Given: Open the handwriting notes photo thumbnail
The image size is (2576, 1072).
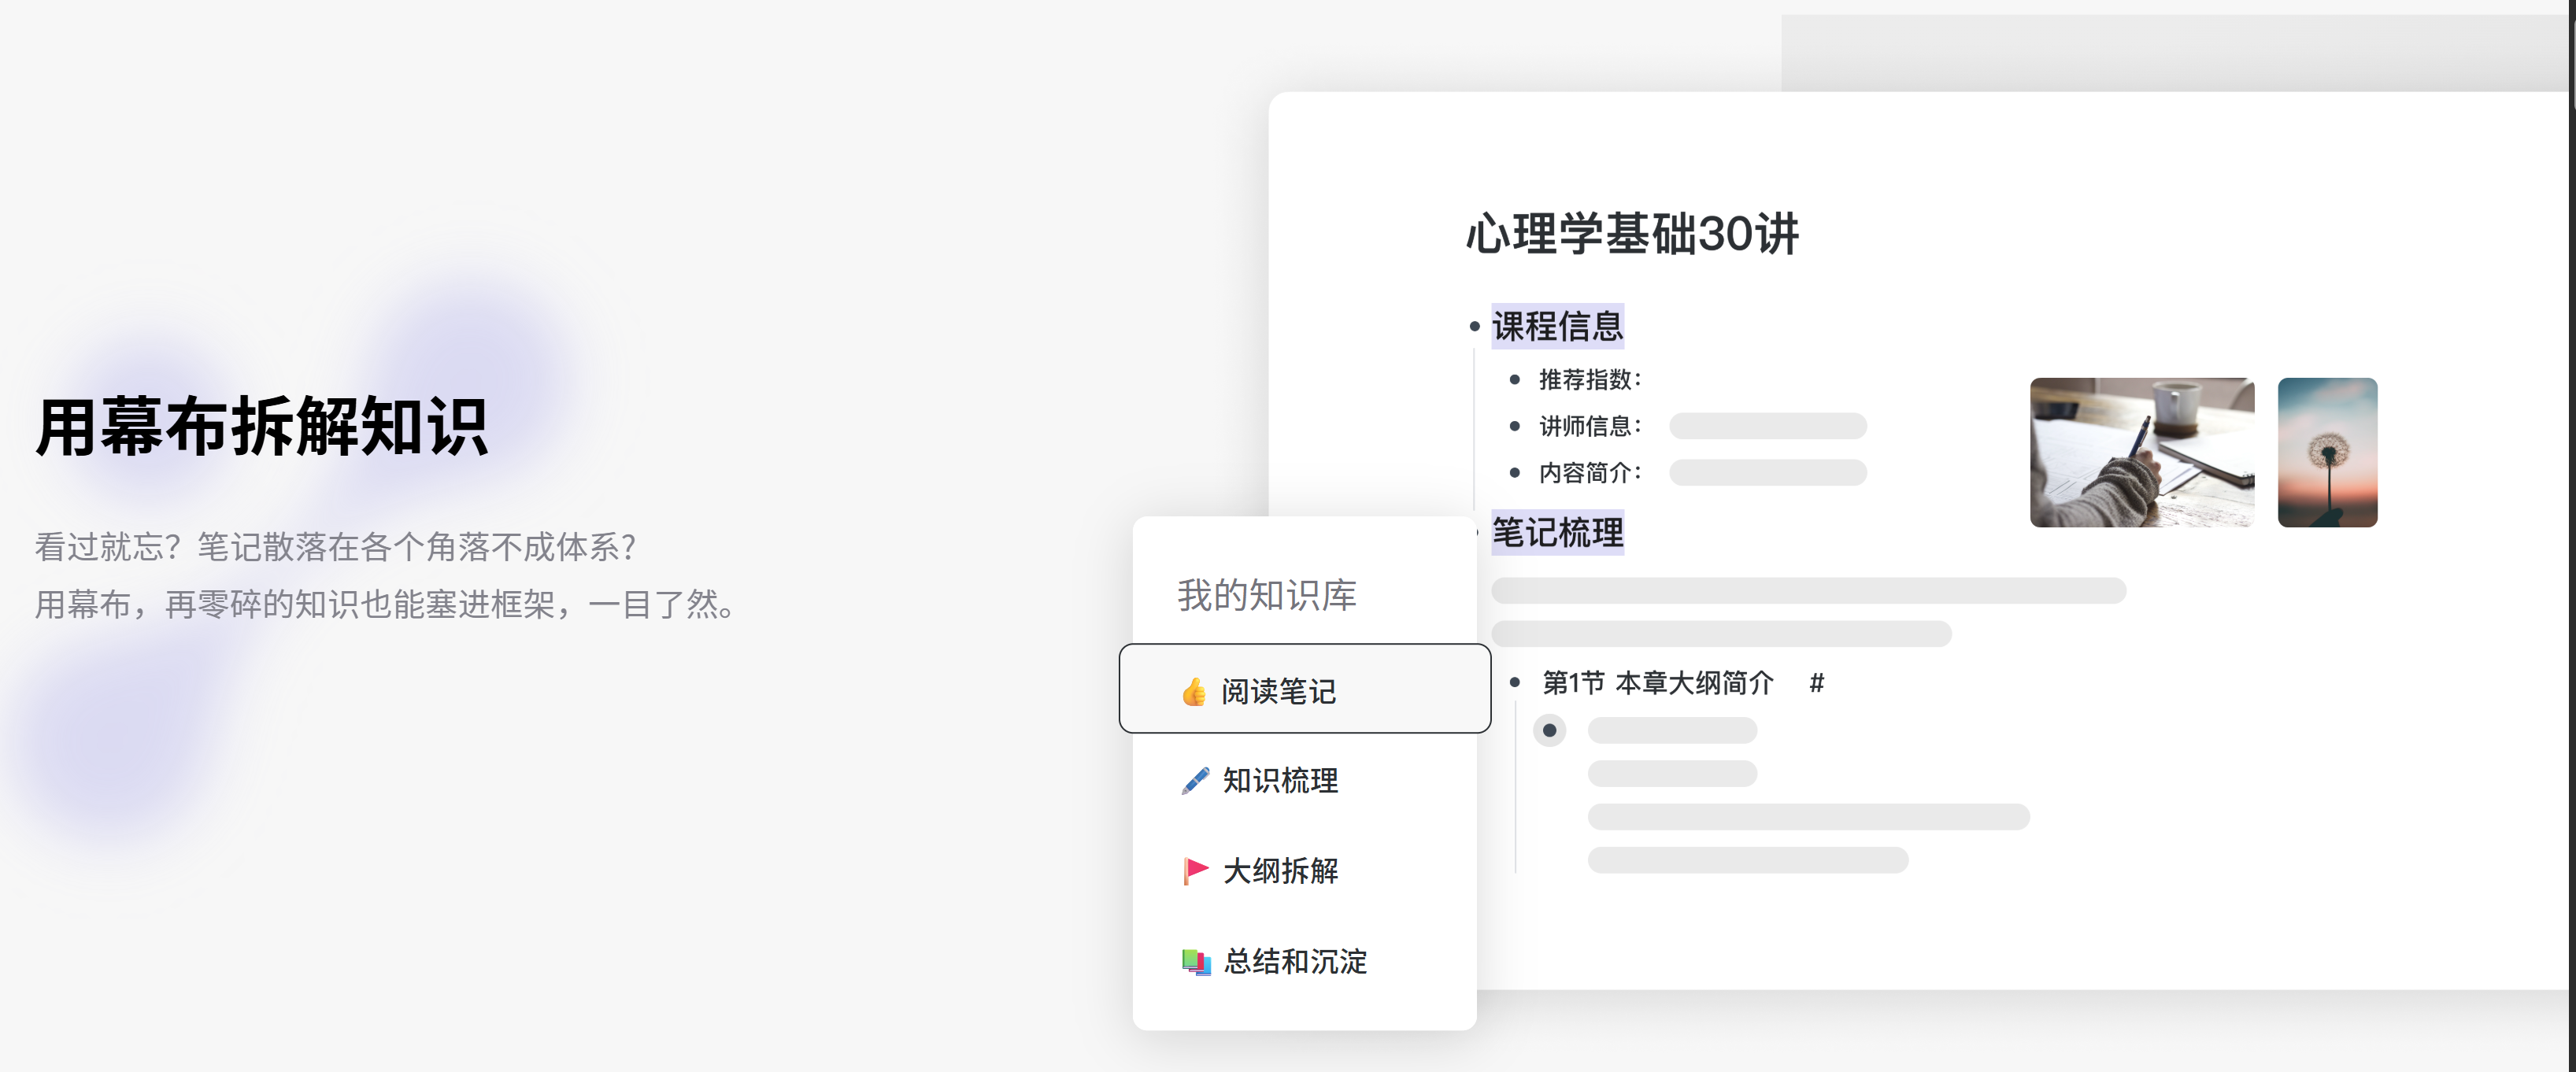Looking at the screenshot, I should pos(2141,452).
